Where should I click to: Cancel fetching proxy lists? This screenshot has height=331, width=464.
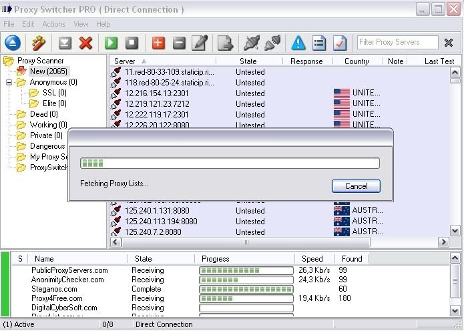click(x=356, y=186)
